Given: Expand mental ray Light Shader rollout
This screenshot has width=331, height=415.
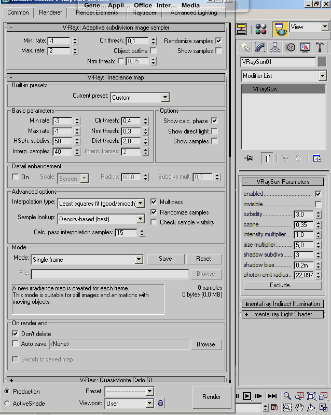Looking at the screenshot, I should (283, 314).
